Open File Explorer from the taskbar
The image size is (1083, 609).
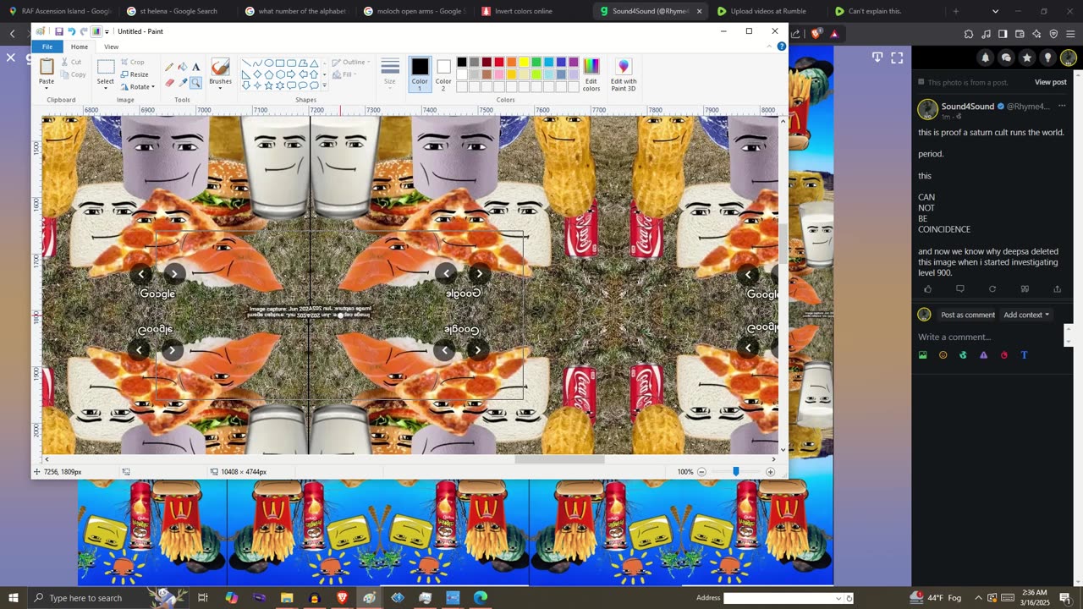287,598
